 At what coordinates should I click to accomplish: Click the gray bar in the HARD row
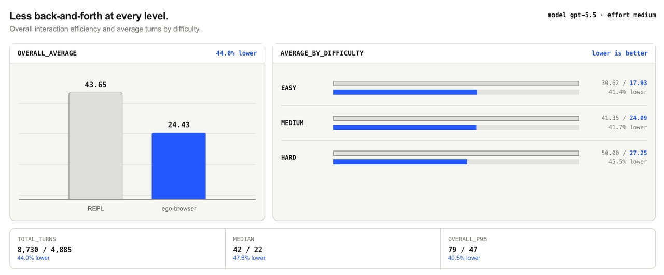456,153
